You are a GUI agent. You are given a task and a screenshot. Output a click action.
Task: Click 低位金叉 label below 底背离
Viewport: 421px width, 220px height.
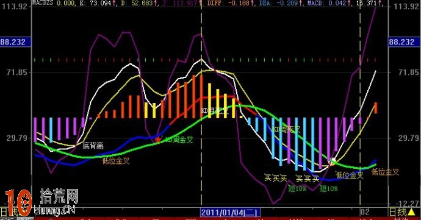(x=116, y=161)
